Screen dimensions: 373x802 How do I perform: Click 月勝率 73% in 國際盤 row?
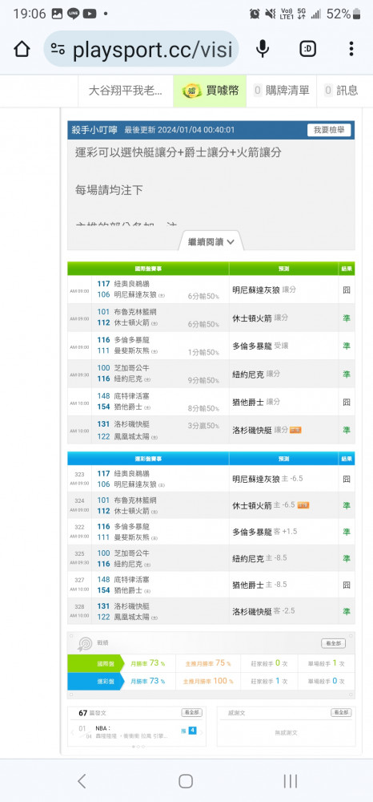(x=148, y=663)
